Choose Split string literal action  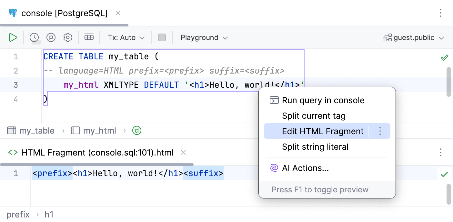click(315, 147)
